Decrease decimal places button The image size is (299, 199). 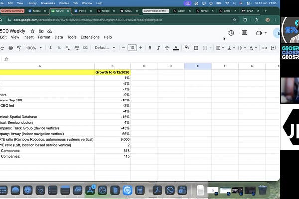click(67, 48)
